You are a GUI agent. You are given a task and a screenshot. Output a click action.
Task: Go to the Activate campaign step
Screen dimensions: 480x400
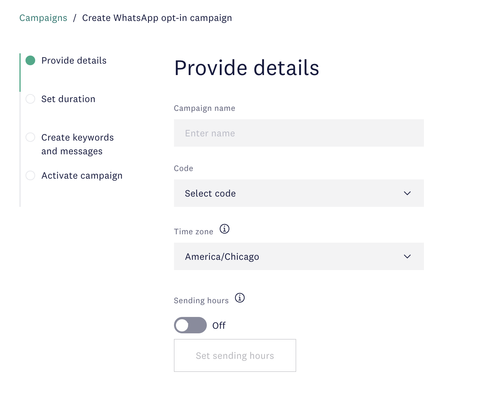[82, 176]
